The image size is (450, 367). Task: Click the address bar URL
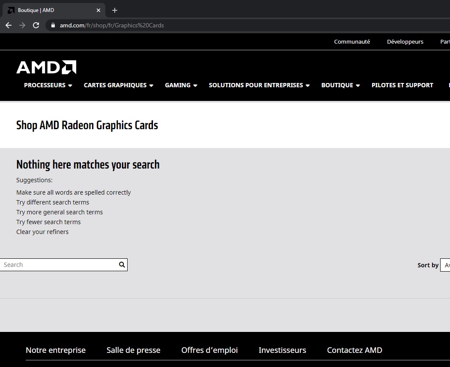pos(112,25)
